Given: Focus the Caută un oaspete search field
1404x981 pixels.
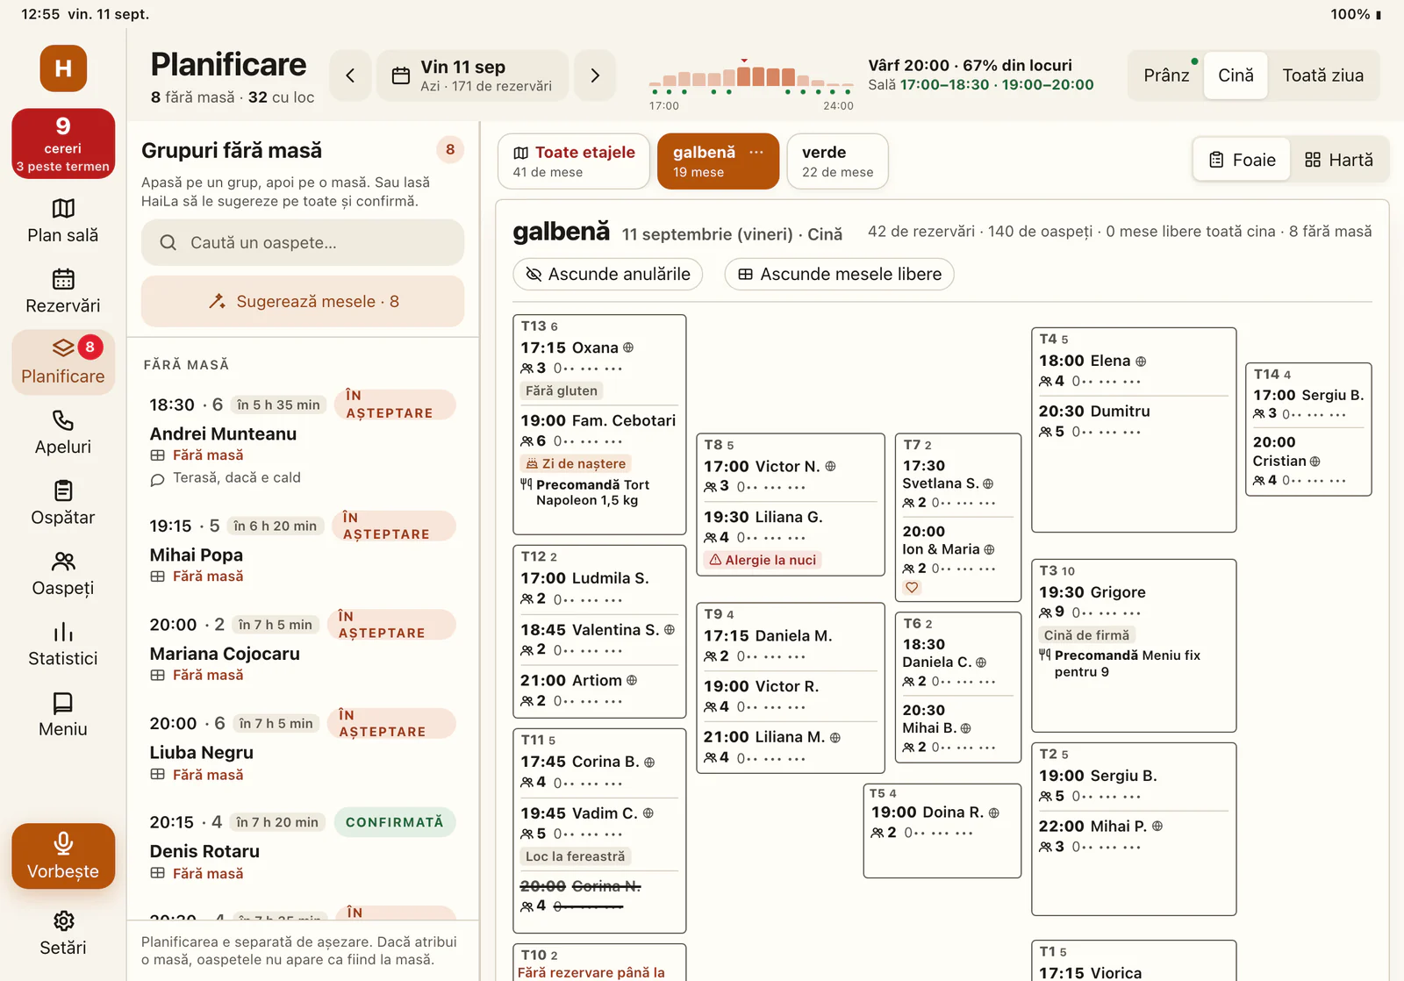Looking at the screenshot, I should (303, 242).
